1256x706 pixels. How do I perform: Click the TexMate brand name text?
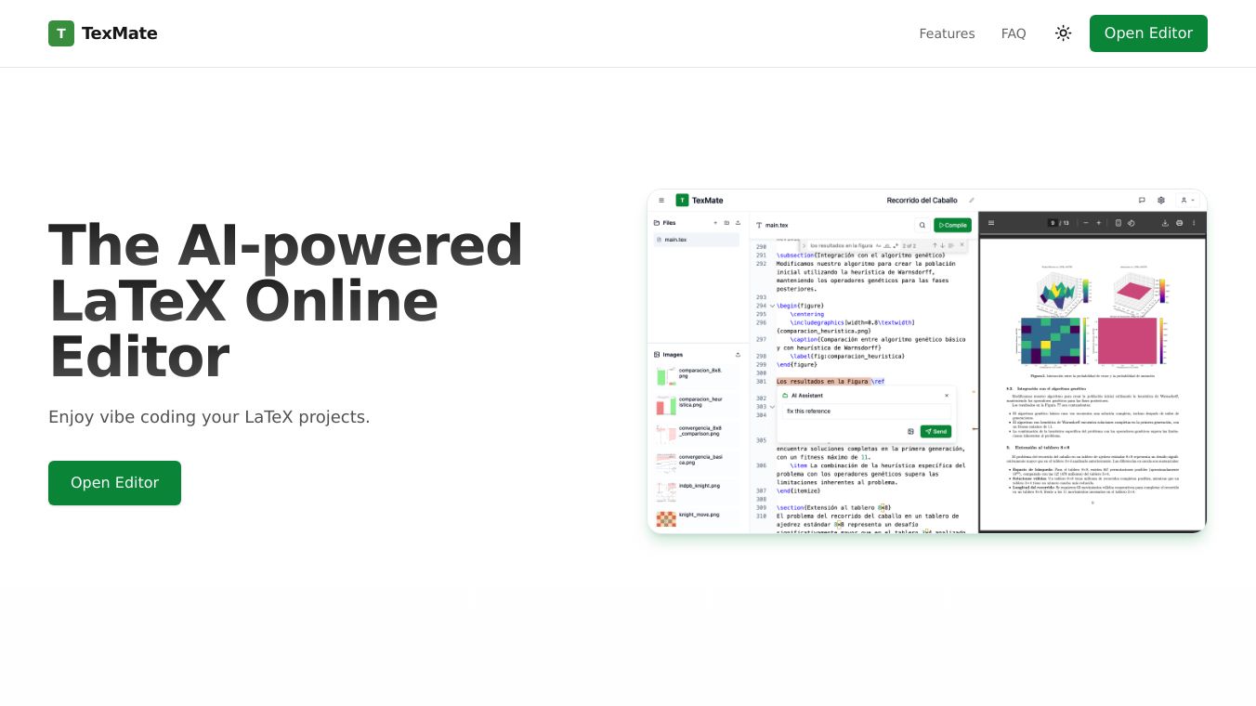point(120,33)
